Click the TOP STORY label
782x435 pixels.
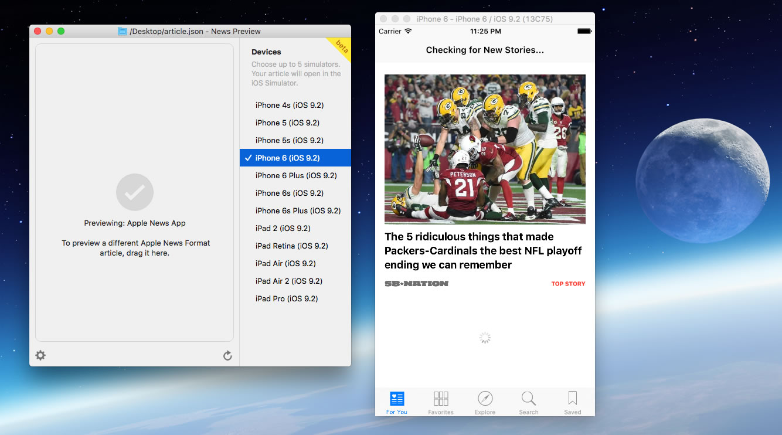(568, 284)
